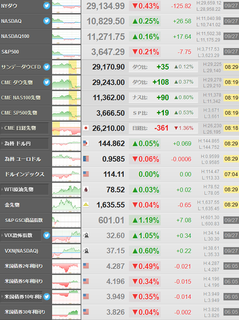
Task: Open the CME NAS100先物 mini chart
Action: pyautogui.click(x=66, y=98)
